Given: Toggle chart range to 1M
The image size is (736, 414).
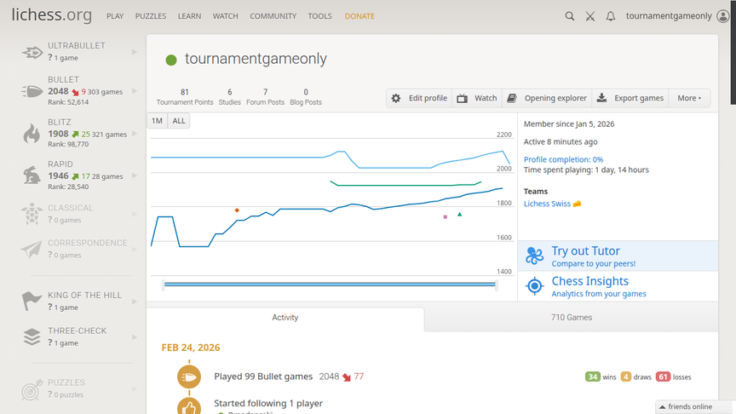Looking at the screenshot, I should coord(158,121).
